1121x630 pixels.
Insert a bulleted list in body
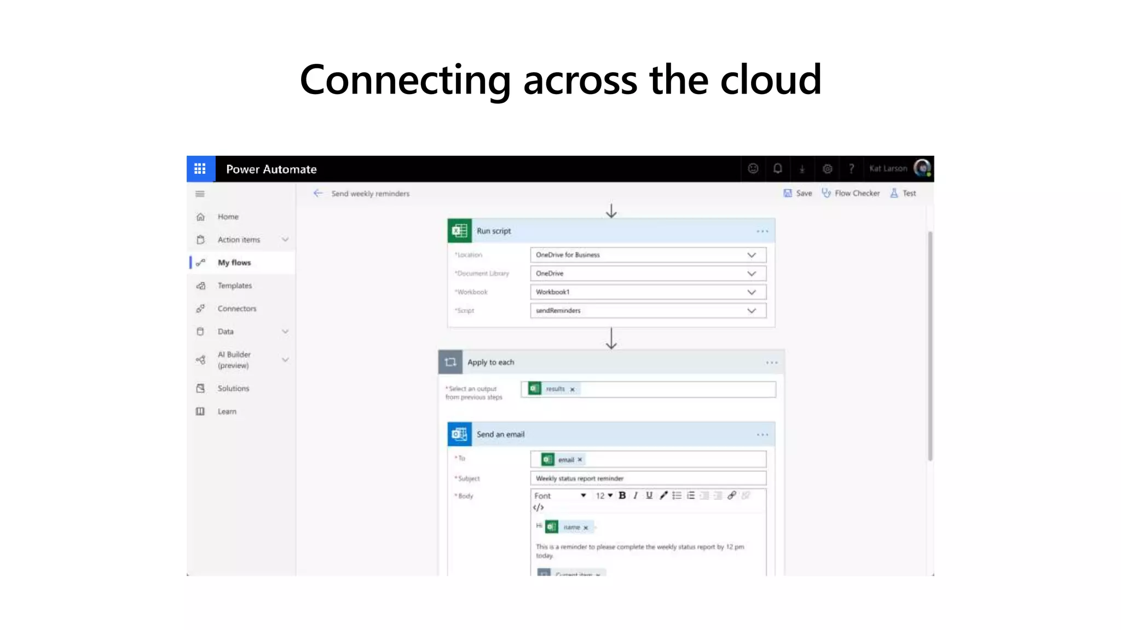pyautogui.click(x=677, y=495)
